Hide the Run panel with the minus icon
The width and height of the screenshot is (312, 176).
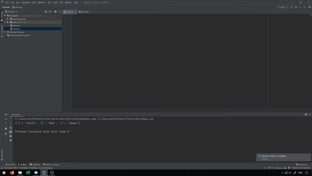click(x=310, y=114)
